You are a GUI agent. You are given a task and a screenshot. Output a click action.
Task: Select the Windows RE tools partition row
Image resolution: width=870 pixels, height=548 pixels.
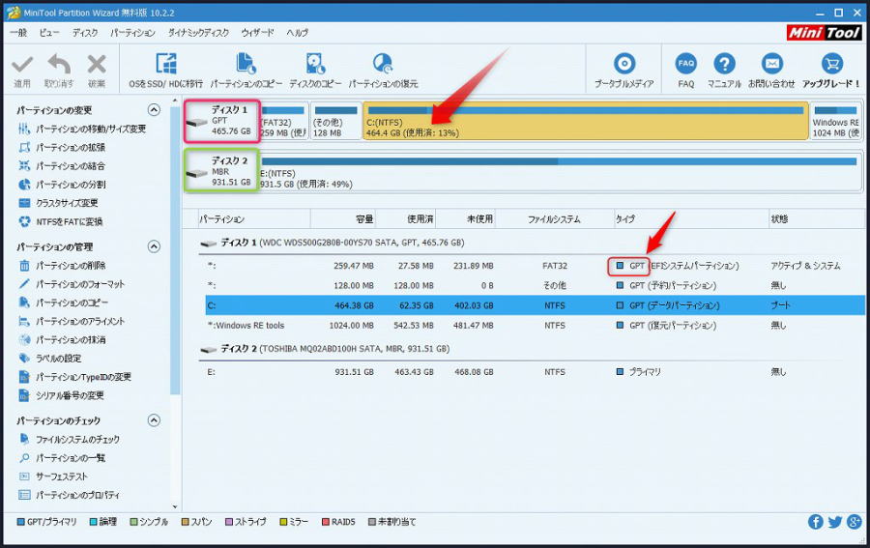coord(533,325)
